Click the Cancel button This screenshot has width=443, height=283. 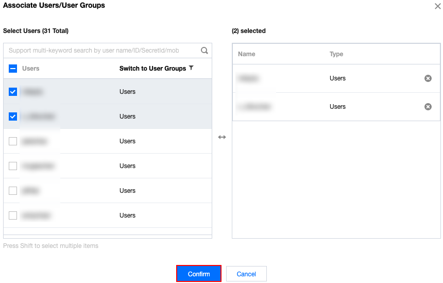pos(246,274)
